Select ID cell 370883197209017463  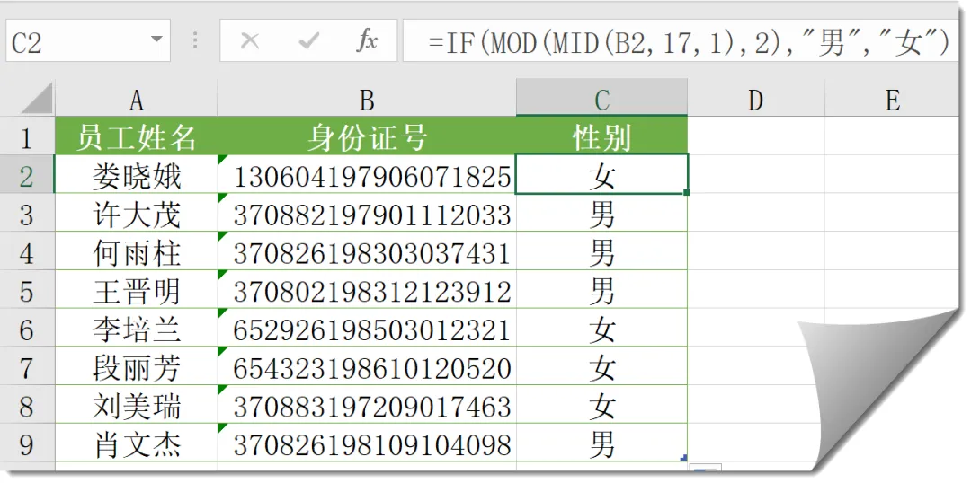click(367, 405)
